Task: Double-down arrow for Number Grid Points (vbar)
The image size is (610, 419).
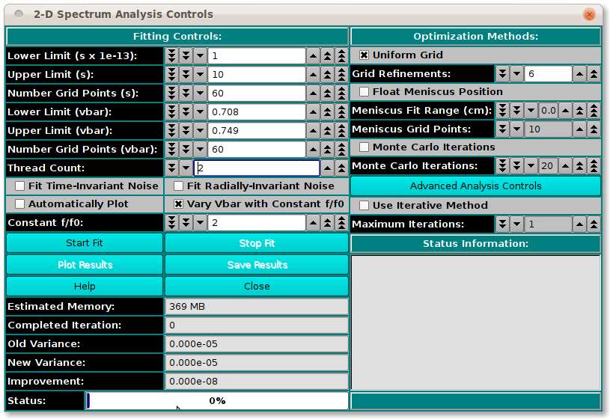Action: tap(186, 150)
